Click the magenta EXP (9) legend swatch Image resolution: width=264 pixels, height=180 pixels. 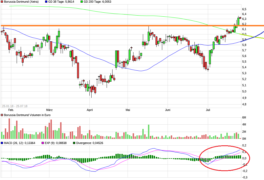(43, 143)
